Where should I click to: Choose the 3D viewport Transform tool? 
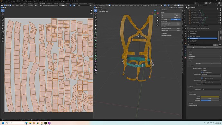[96, 25]
